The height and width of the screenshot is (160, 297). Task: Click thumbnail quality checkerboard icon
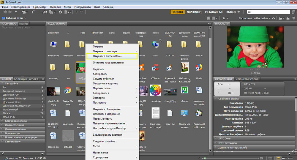tap(209, 18)
